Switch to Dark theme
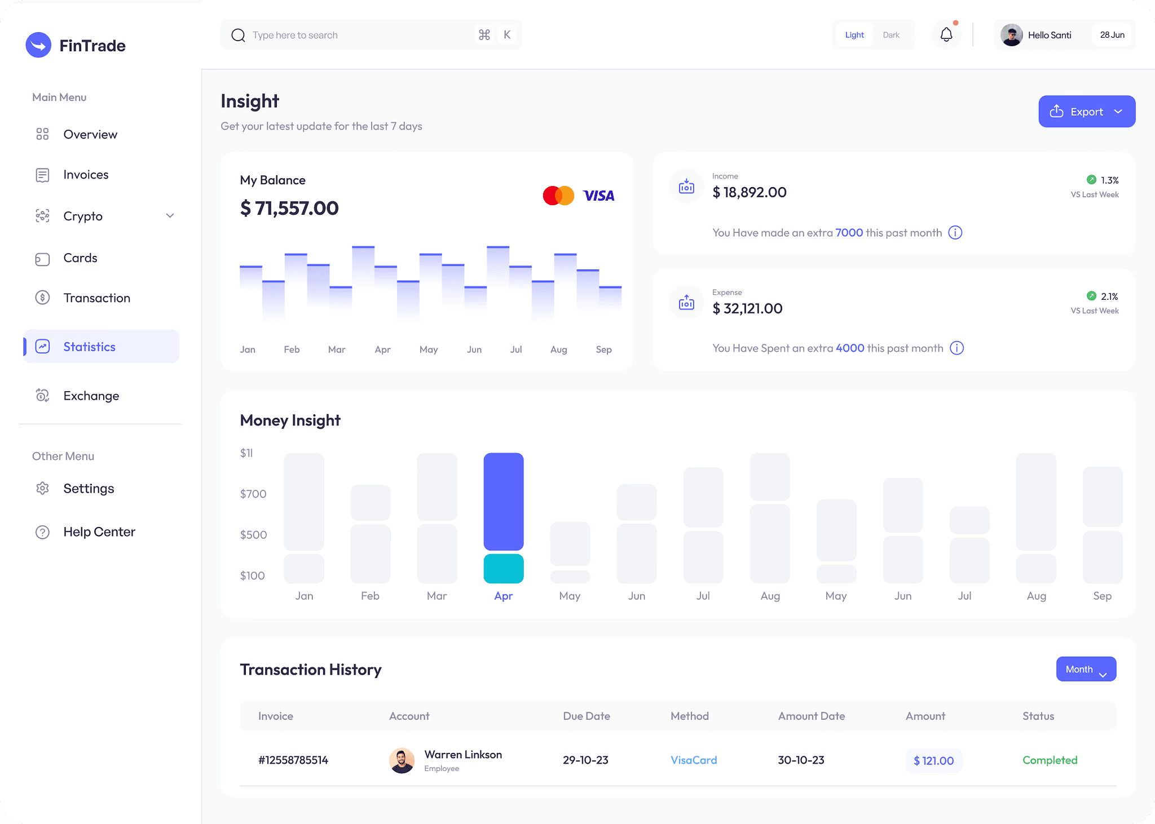 click(x=891, y=35)
